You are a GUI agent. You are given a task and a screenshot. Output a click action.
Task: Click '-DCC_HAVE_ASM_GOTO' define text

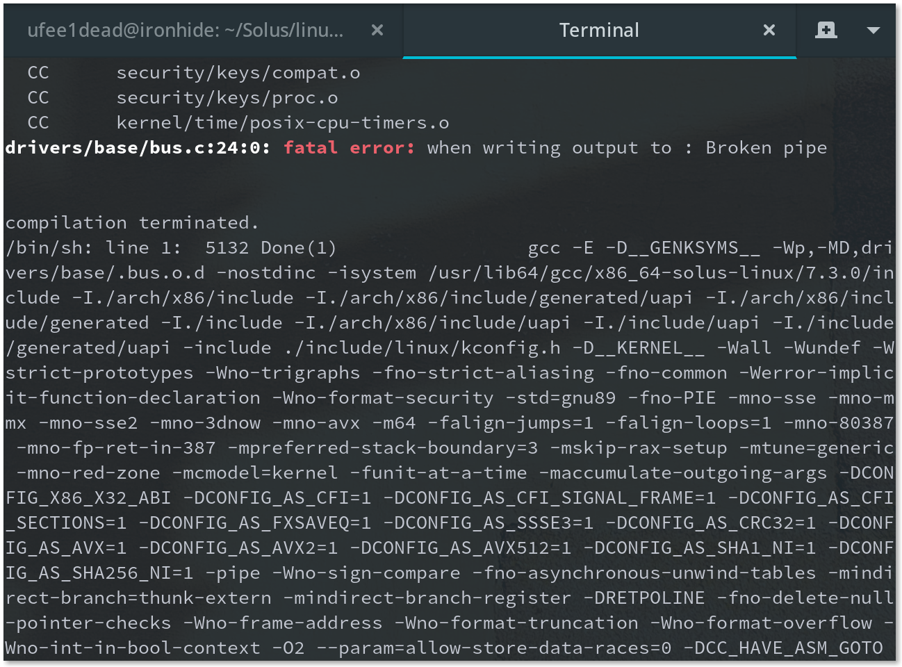tap(783, 648)
